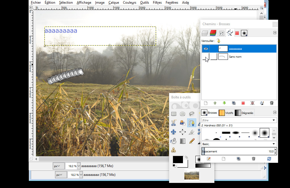Image resolution: width=290 pixels, height=188 pixels.
Task: Select the Foreground Select tool
Action: click(183, 123)
